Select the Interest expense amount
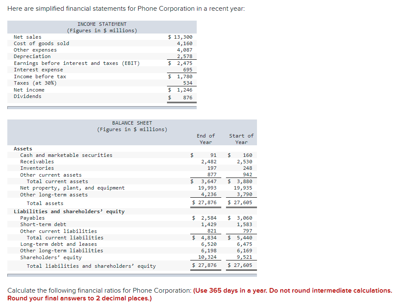 189,69
